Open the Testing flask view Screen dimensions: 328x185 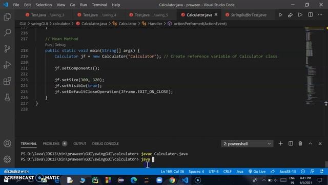pyautogui.click(x=7, y=97)
